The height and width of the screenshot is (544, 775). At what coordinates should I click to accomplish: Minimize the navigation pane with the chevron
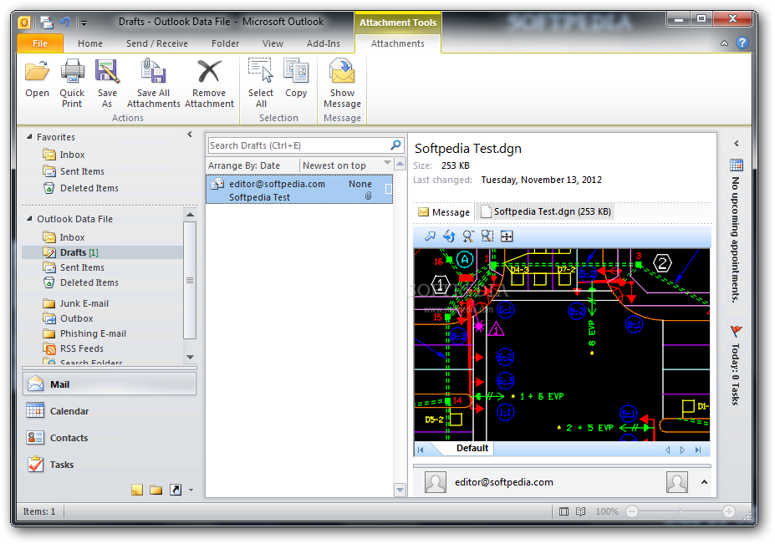pos(190,135)
